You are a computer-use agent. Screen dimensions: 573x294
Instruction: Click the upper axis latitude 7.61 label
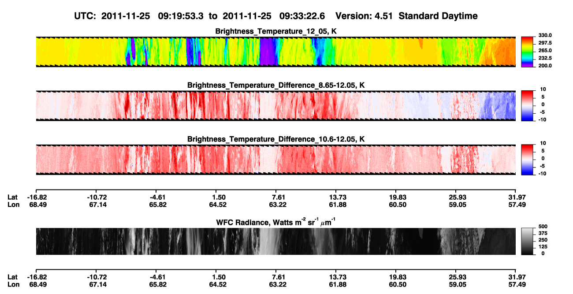[x=278, y=197]
